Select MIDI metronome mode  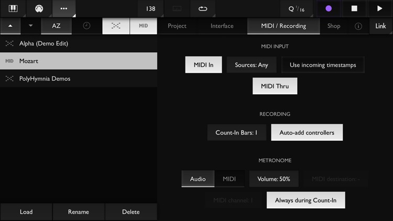click(230, 179)
